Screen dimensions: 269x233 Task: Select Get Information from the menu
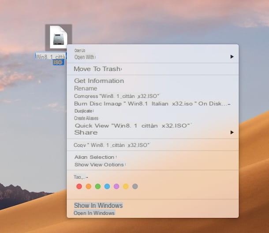[x=99, y=81]
